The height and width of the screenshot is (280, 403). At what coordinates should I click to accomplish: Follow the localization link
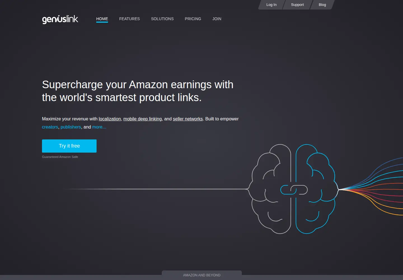110,119
